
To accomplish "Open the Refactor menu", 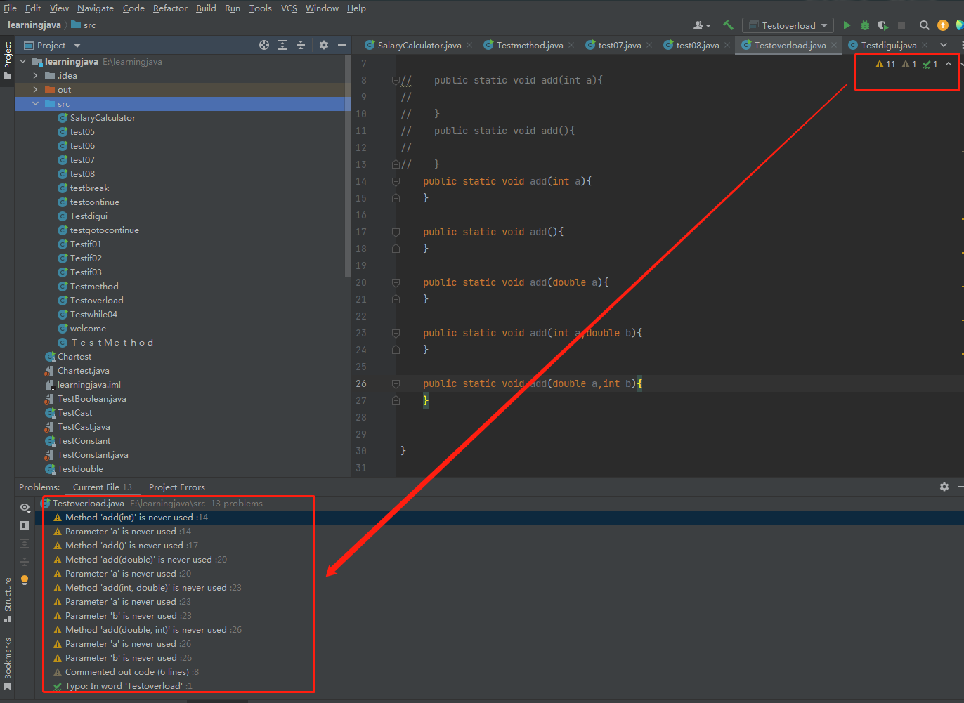I will [170, 8].
